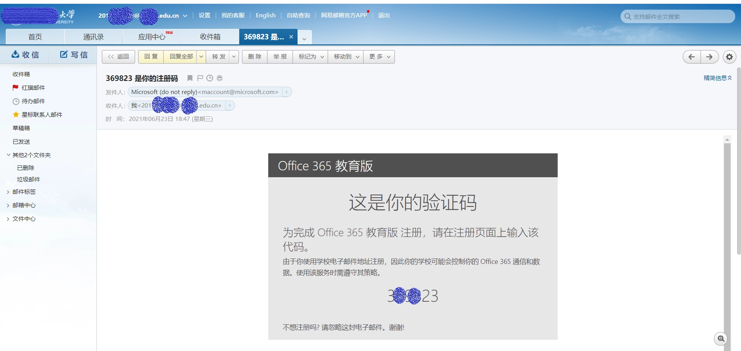The image size is (741, 351).
Task: Go to previous email with left arrow
Action: pyautogui.click(x=692, y=57)
